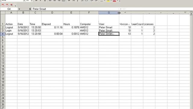The image size is (193, 109).
Task: Open PDF toolbar options arrow
Action: pyautogui.click(x=15, y=6)
